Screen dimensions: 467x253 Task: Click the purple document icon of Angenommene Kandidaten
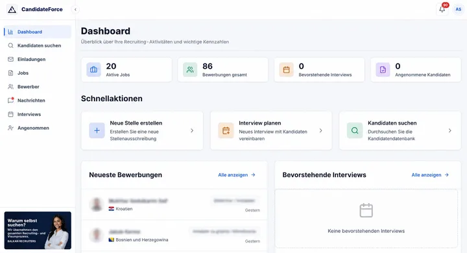[x=383, y=69]
